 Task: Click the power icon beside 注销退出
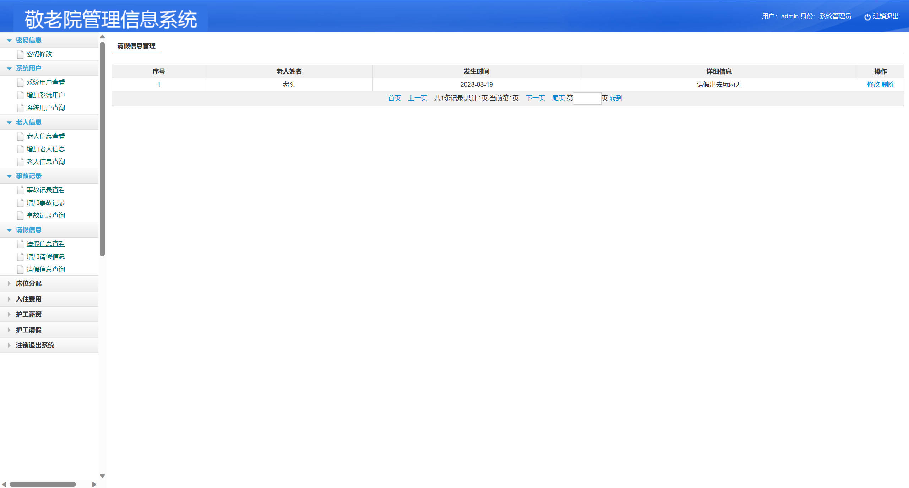pyautogui.click(x=867, y=17)
